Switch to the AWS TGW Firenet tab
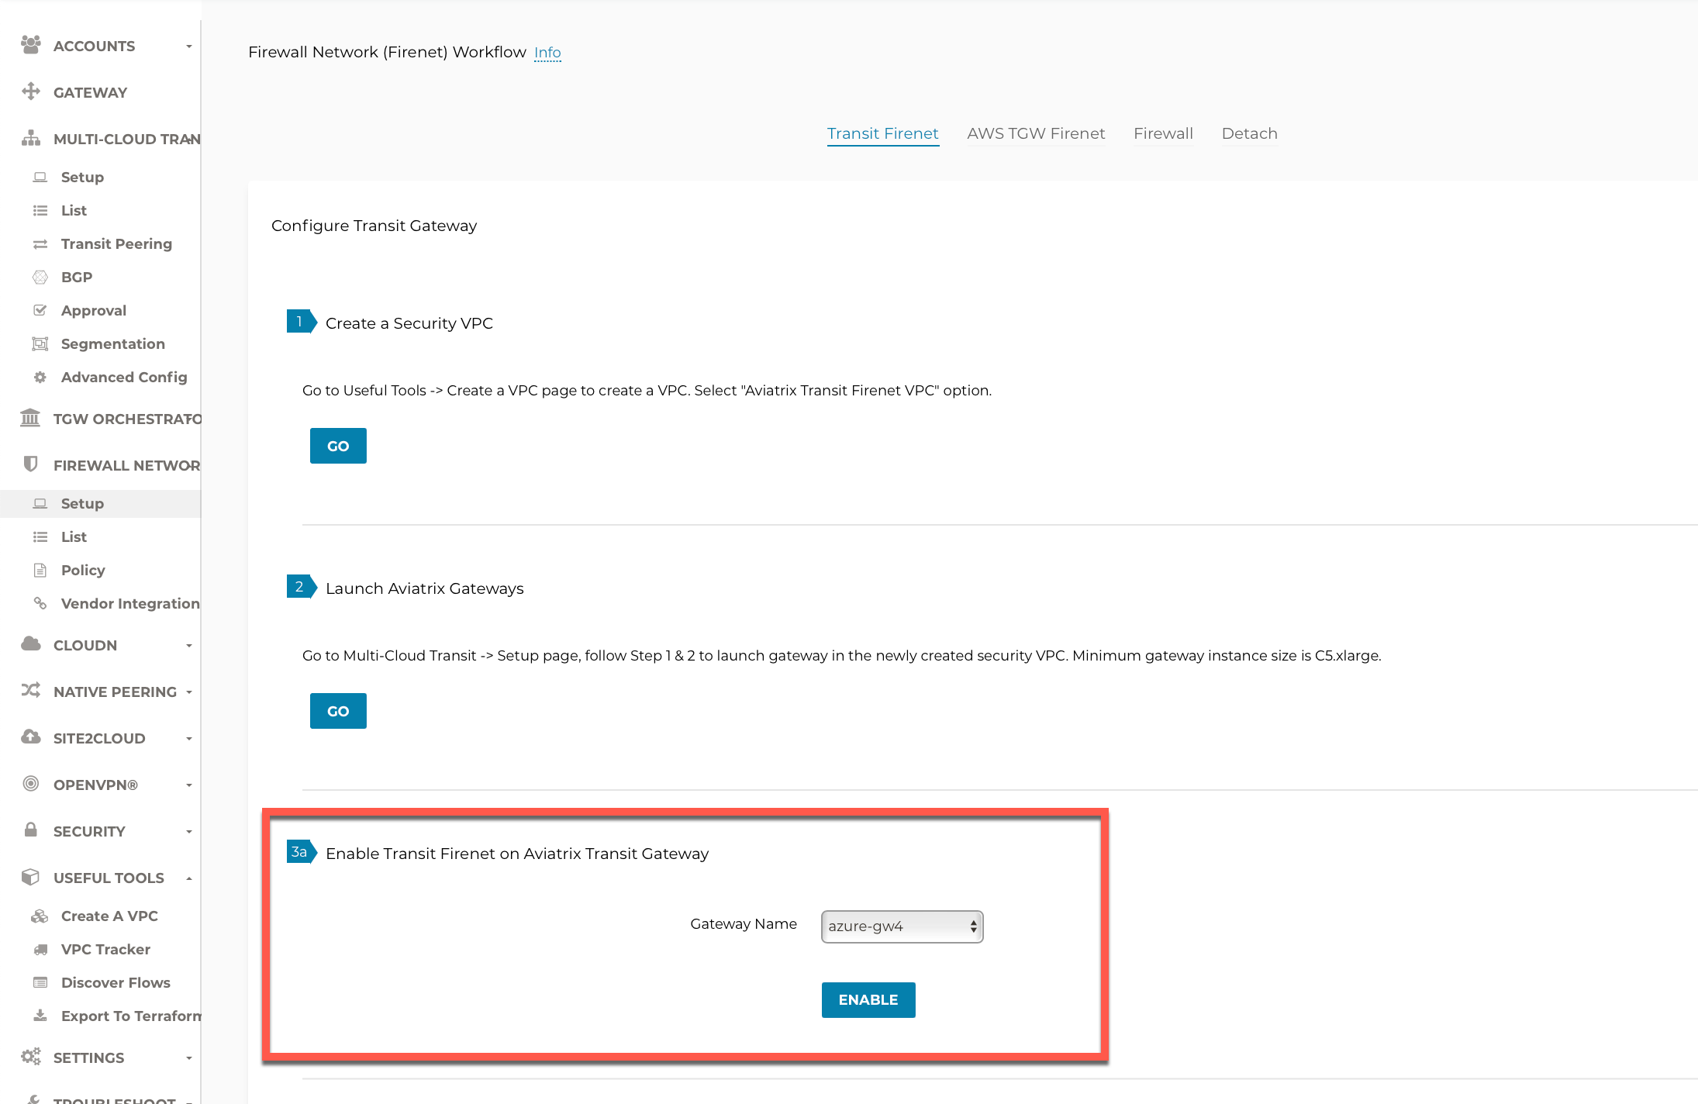Viewport: 1698px width, 1104px height. pos(1036,133)
